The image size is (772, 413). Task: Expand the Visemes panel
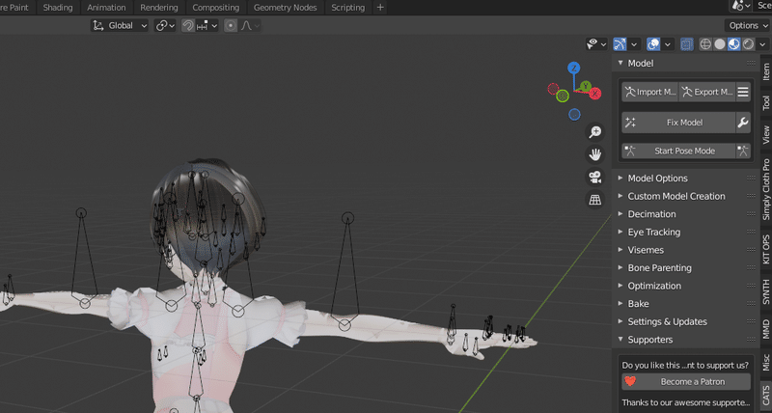pyautogui.click(x=686, y=250)
